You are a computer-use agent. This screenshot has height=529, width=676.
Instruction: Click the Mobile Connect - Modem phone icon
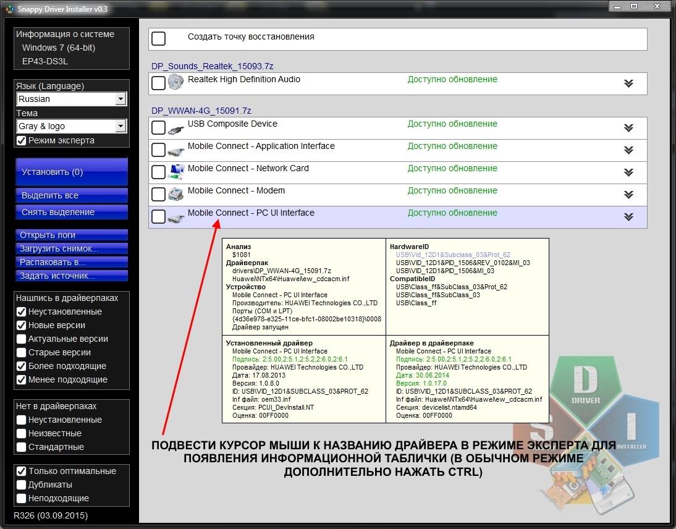point(176,194)
